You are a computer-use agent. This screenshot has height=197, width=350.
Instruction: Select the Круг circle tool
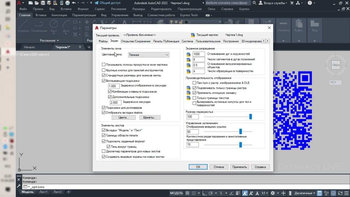[54, 26]
